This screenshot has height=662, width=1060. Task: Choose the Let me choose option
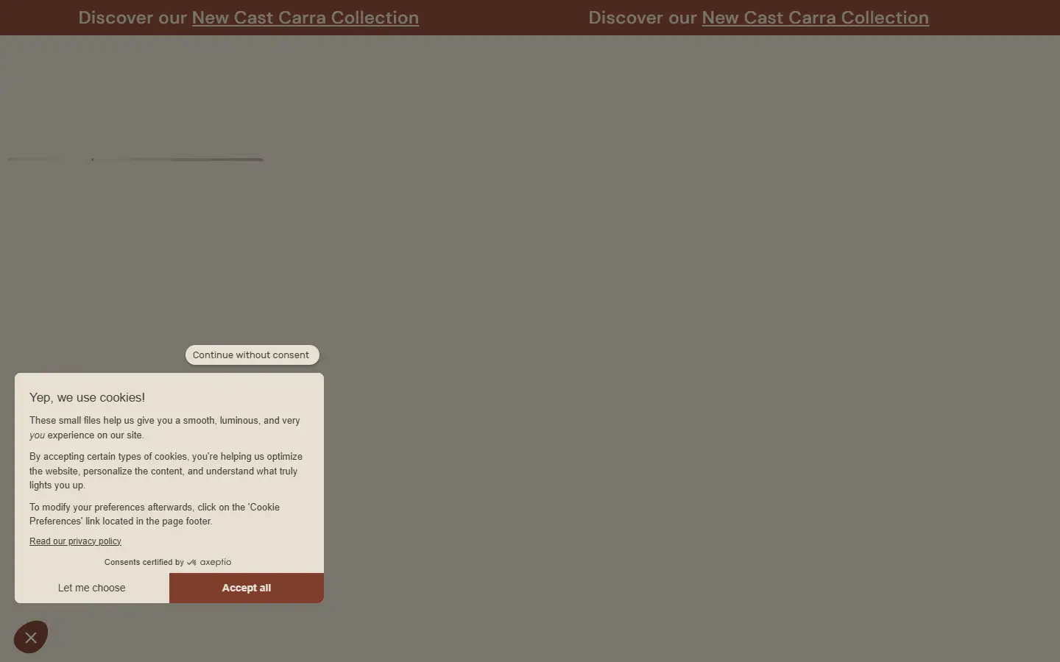pyautogui.click(x=92, y=588)
